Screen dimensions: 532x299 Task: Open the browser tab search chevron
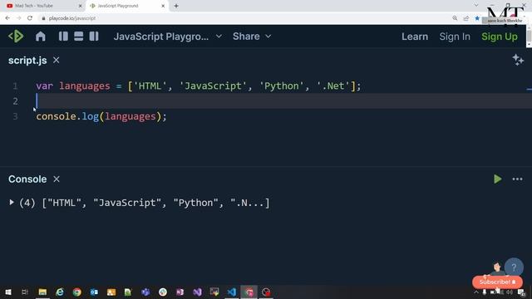click(x=476, y=5)
